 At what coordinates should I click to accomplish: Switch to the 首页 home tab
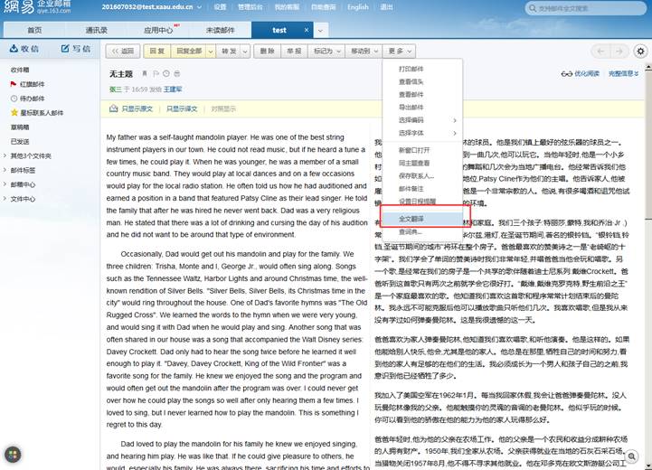(x=34, y=30)
